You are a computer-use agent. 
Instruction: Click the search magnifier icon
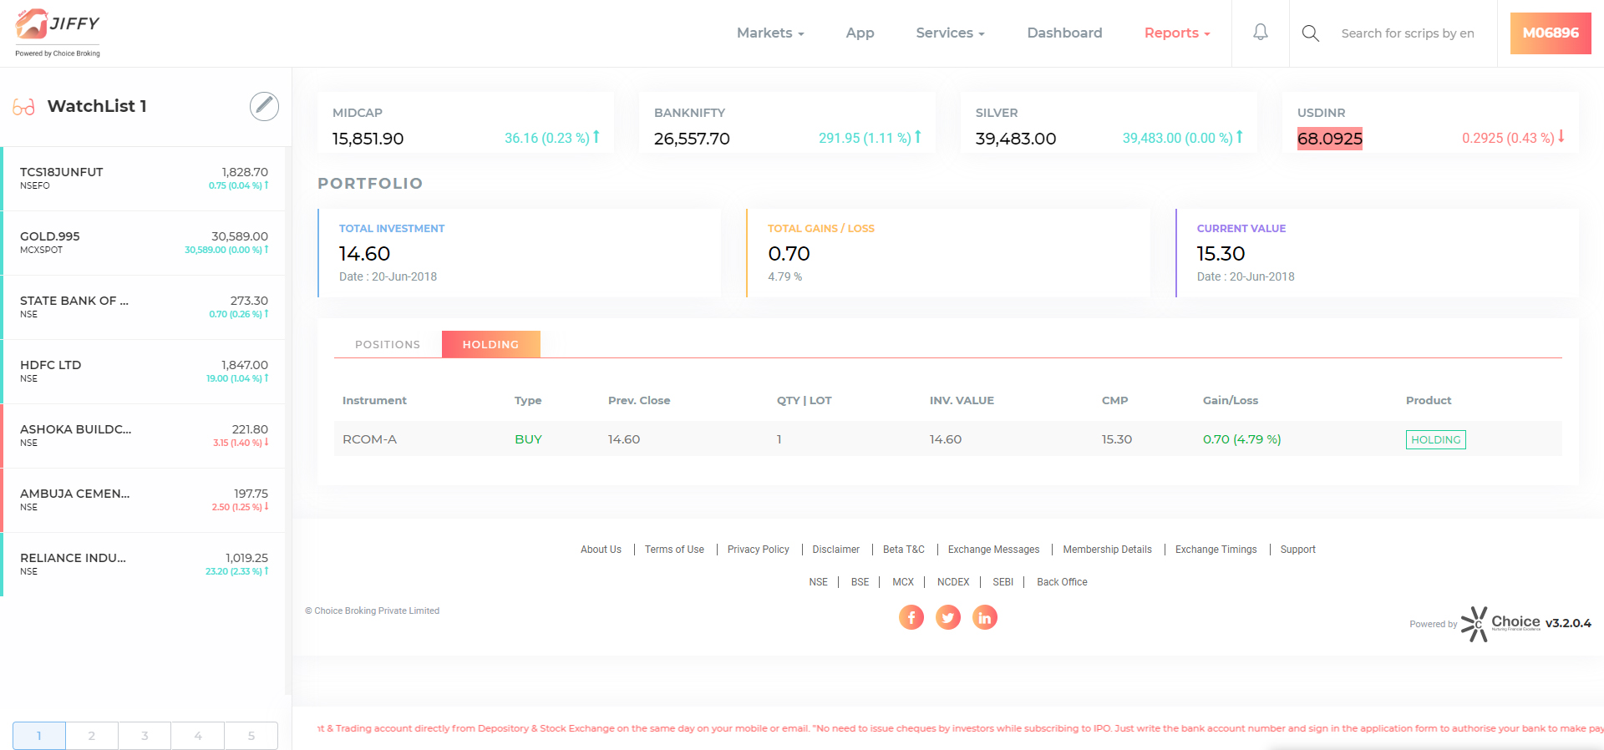tap(1311, 33)
